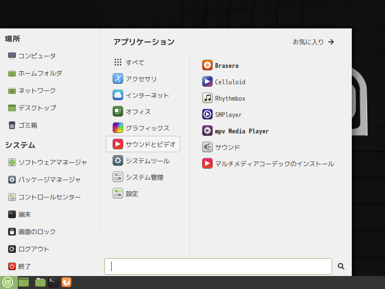The image size is (385, 289).
Task: Click show desktop icon on taskbar
Action: [24, 282]
